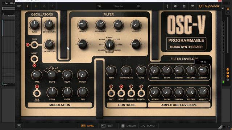Select R-TYPE filter label
Screen dimensions: 232x130
(x=109, y=38)
